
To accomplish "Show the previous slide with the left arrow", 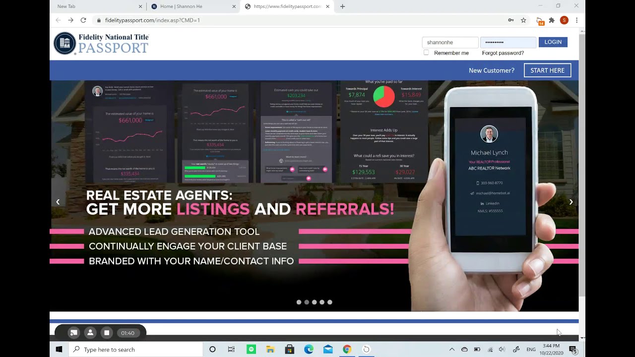I will (x=58, y=202).
